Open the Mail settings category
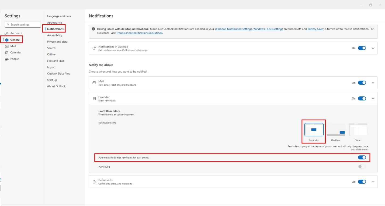 pyautogui.click(x=13, y=46)
